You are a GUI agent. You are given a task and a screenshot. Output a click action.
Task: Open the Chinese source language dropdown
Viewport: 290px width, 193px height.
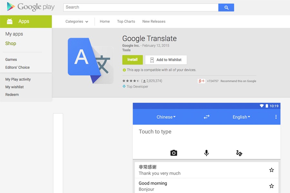click(166, 117)
